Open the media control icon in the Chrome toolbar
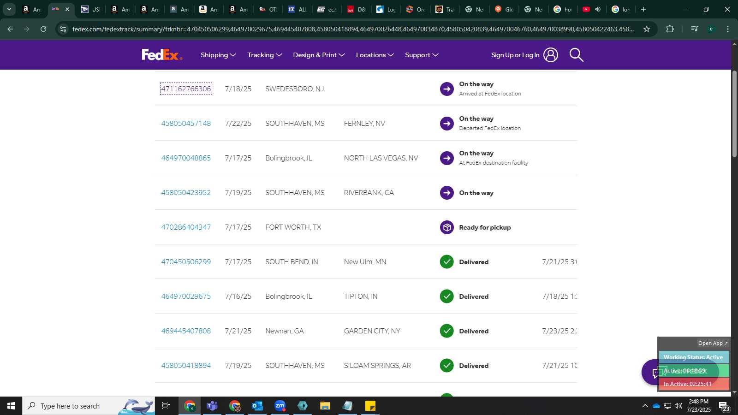 tap(694, 29)
